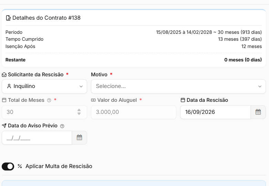
Task: Click the calendar icon beside Data da Rescisão label
Action: (183, 100)
